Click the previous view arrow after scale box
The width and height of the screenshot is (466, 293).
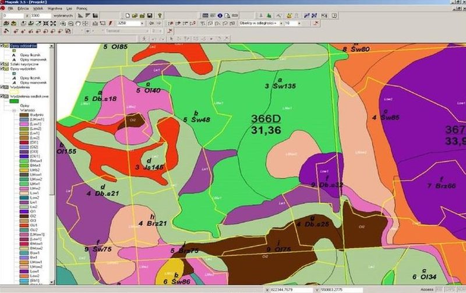tap(151, 23)
